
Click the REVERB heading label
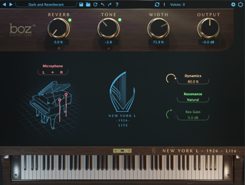click(x=59, y=15)
